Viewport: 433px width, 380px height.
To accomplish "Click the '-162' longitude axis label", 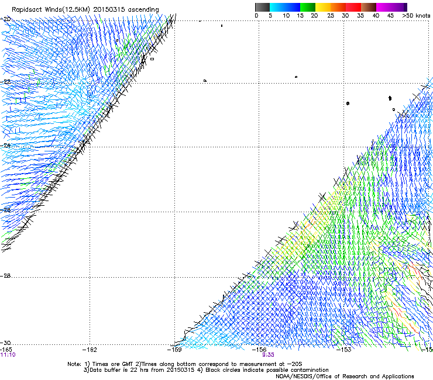I will click(90, 350).
